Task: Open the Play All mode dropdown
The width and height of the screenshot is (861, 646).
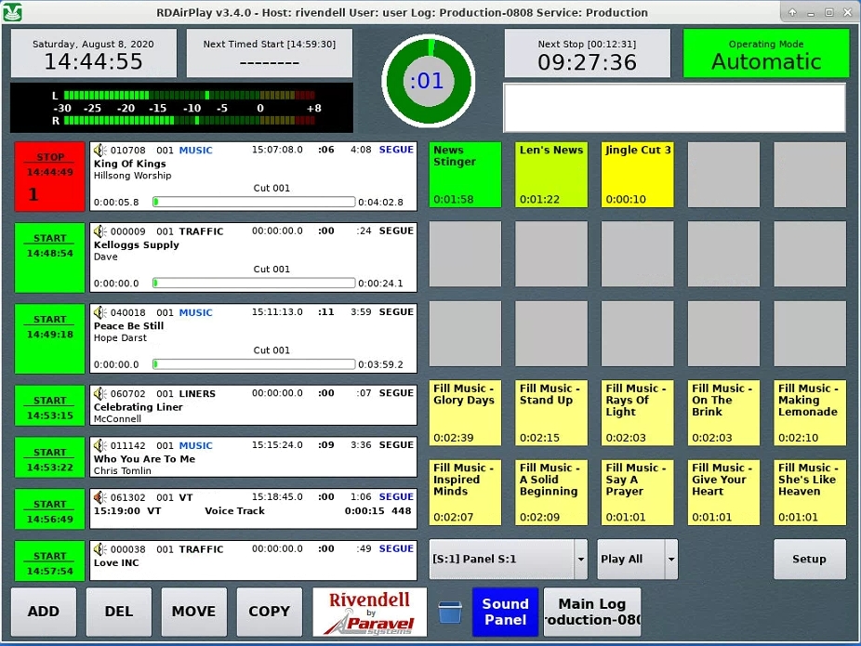Action: point(670,560)
